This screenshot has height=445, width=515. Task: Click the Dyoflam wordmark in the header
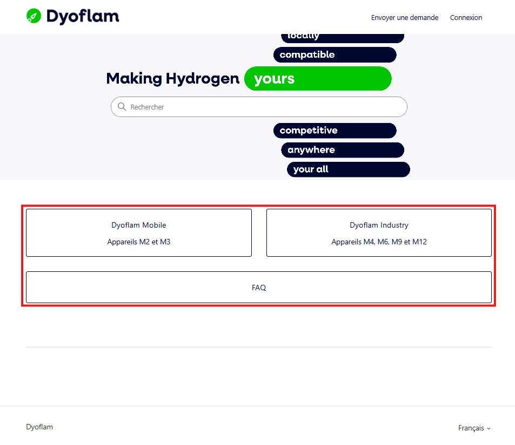[x=83, y=16]
